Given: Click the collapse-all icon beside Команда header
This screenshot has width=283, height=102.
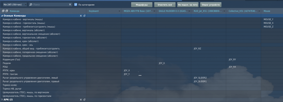Looking at the screenshot, I should 7,11.
